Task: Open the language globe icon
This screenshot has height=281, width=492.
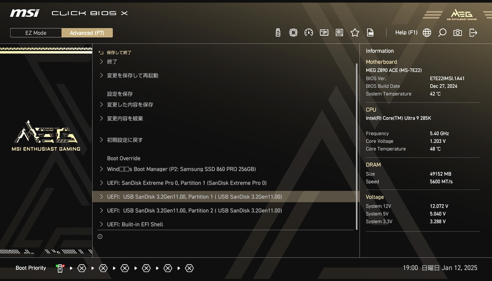Action: tap(427, 33)
